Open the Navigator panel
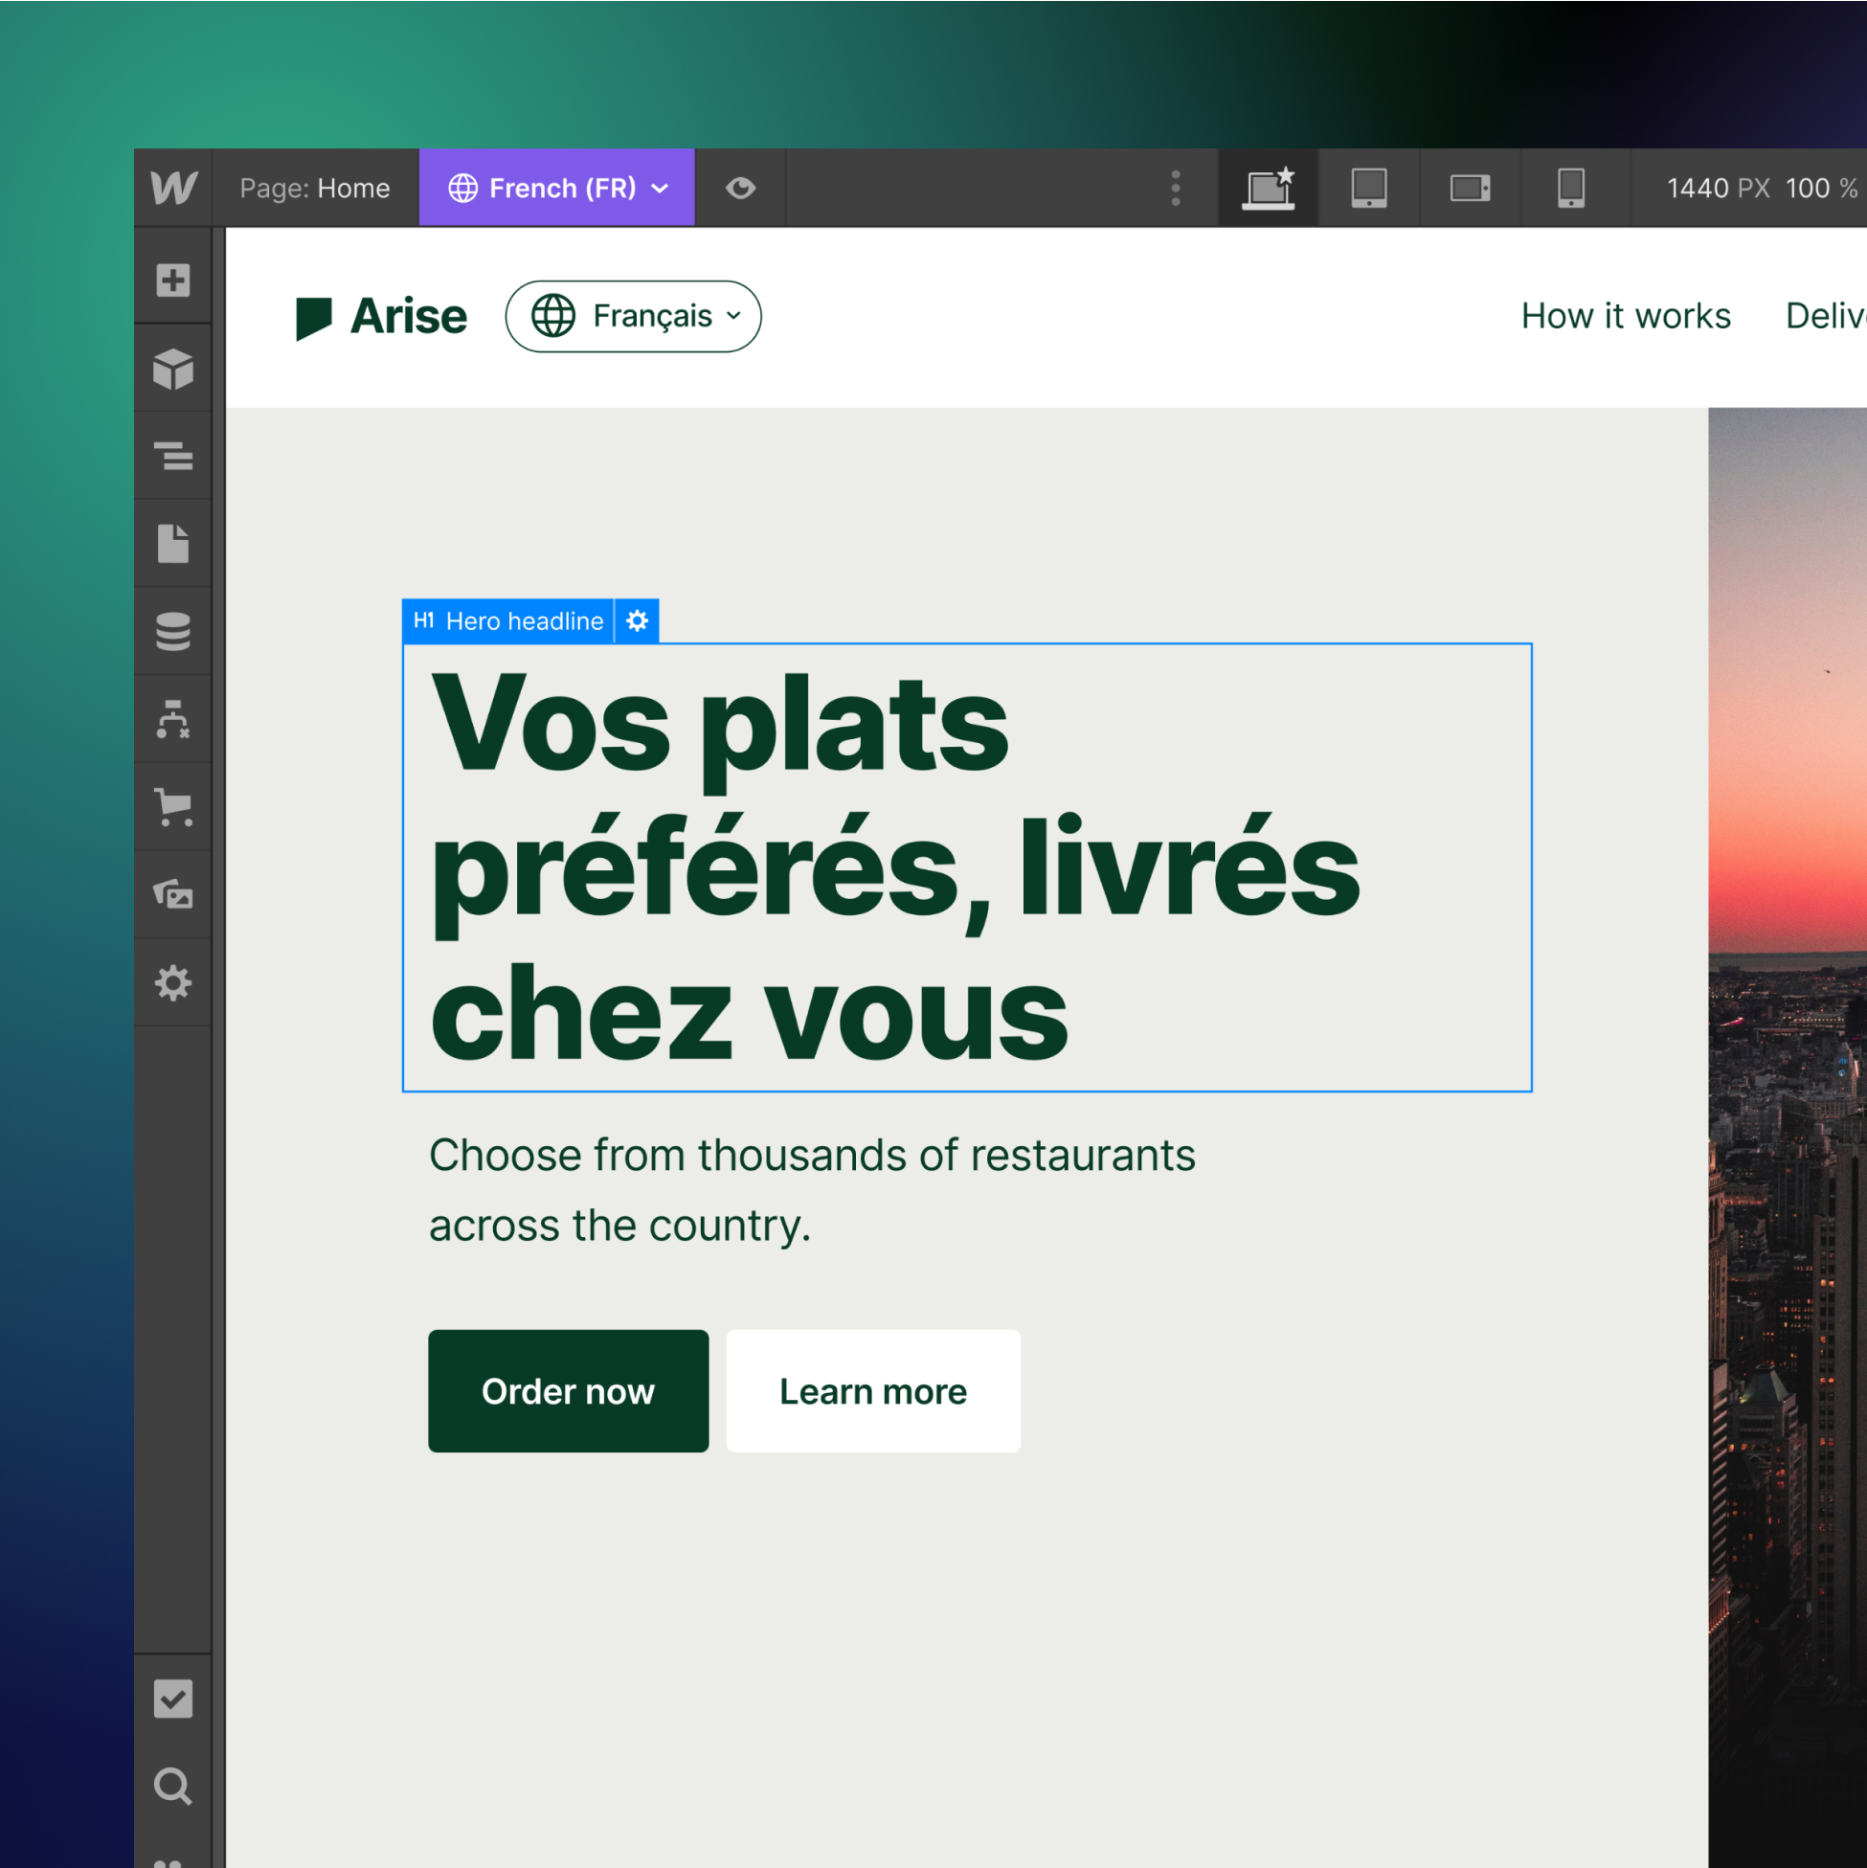Viewport: 1867px width, 1868px height. (173, 456)
